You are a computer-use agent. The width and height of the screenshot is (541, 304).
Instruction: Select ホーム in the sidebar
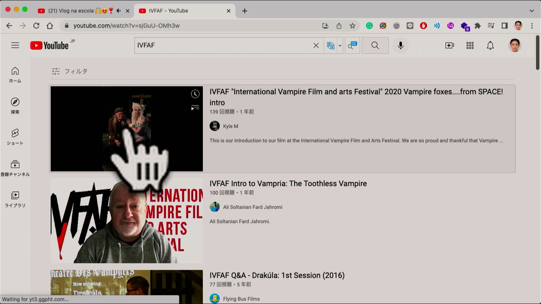15,75
